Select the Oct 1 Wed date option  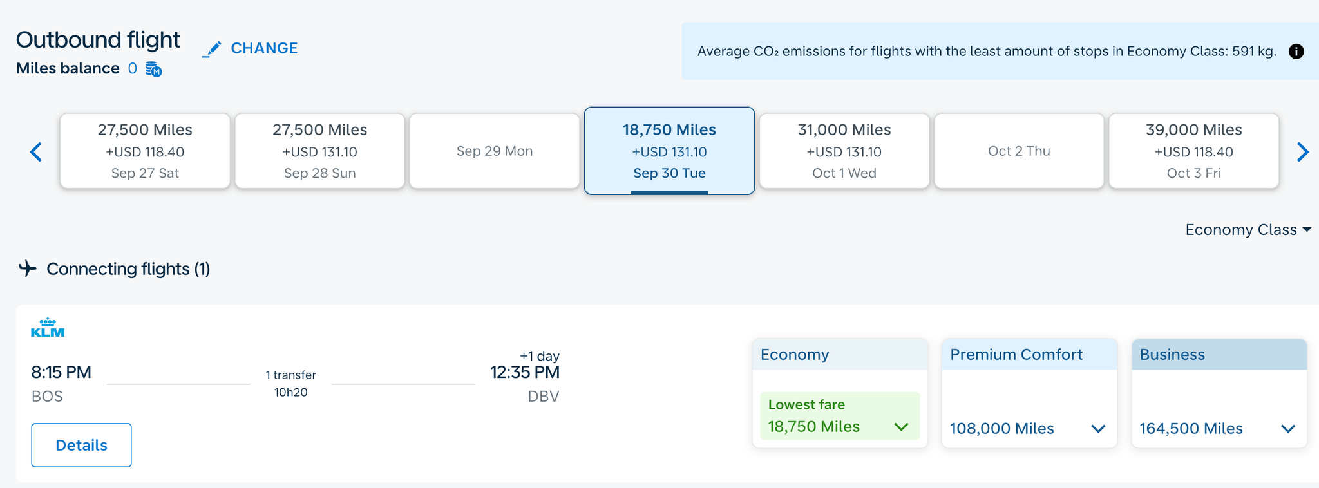click(844, 151)
